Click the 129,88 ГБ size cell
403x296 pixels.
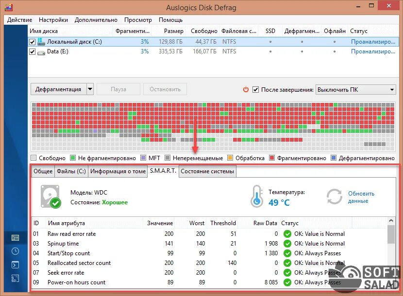click(170, 42)
